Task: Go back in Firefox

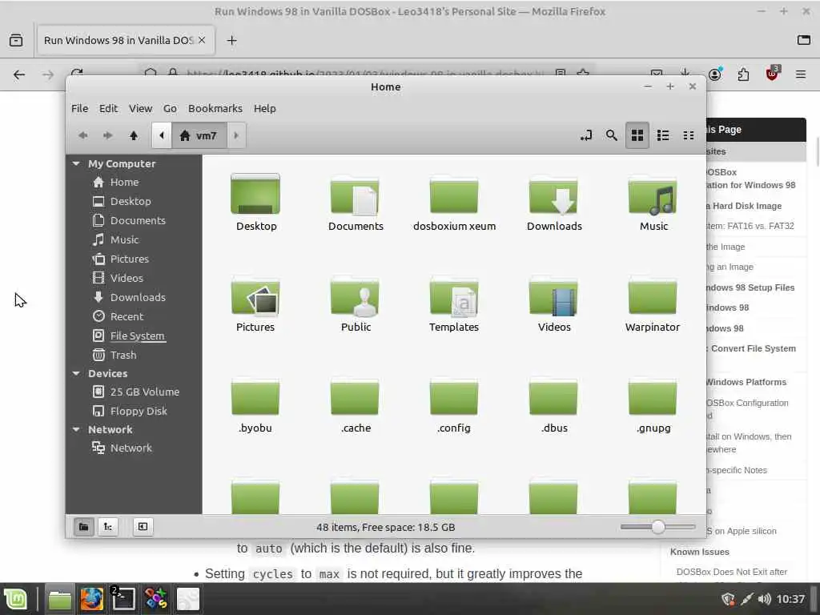Action: (x=19, y=74)
